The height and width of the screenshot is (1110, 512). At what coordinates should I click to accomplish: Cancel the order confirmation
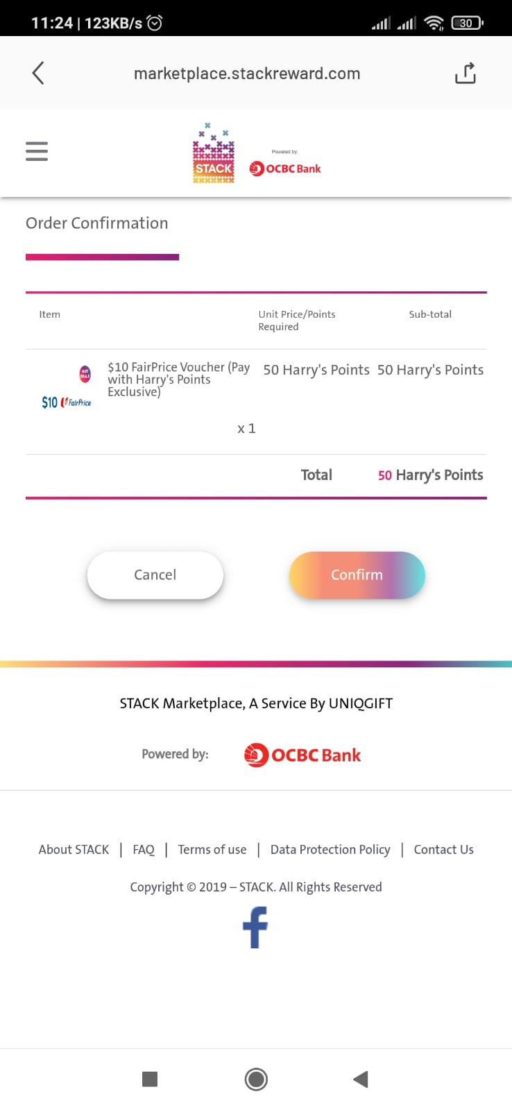[x=155, y=575]
